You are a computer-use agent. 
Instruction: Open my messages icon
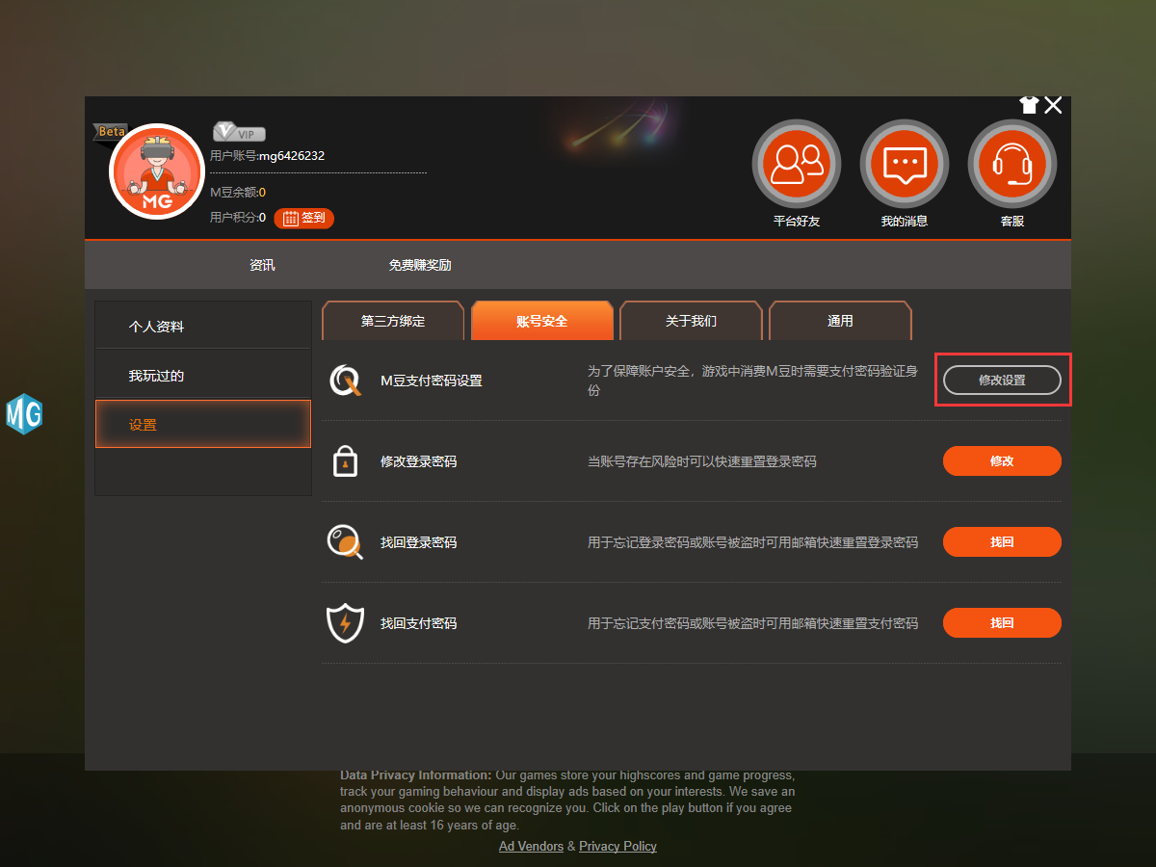coord(904,164)
